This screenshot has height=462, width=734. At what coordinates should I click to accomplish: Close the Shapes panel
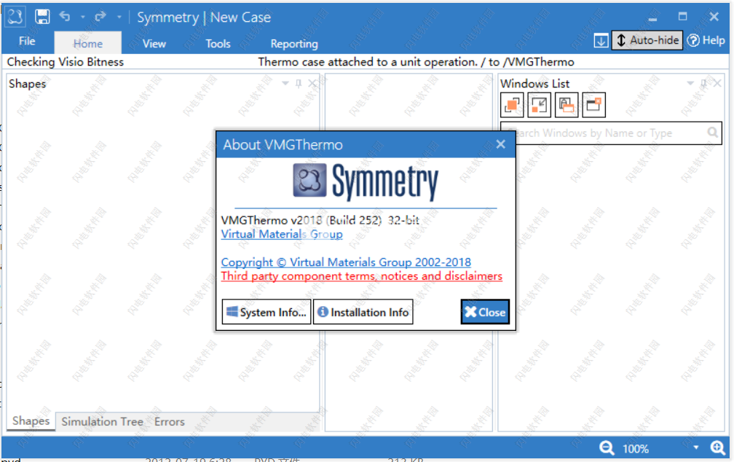click(x=312, y=84)
